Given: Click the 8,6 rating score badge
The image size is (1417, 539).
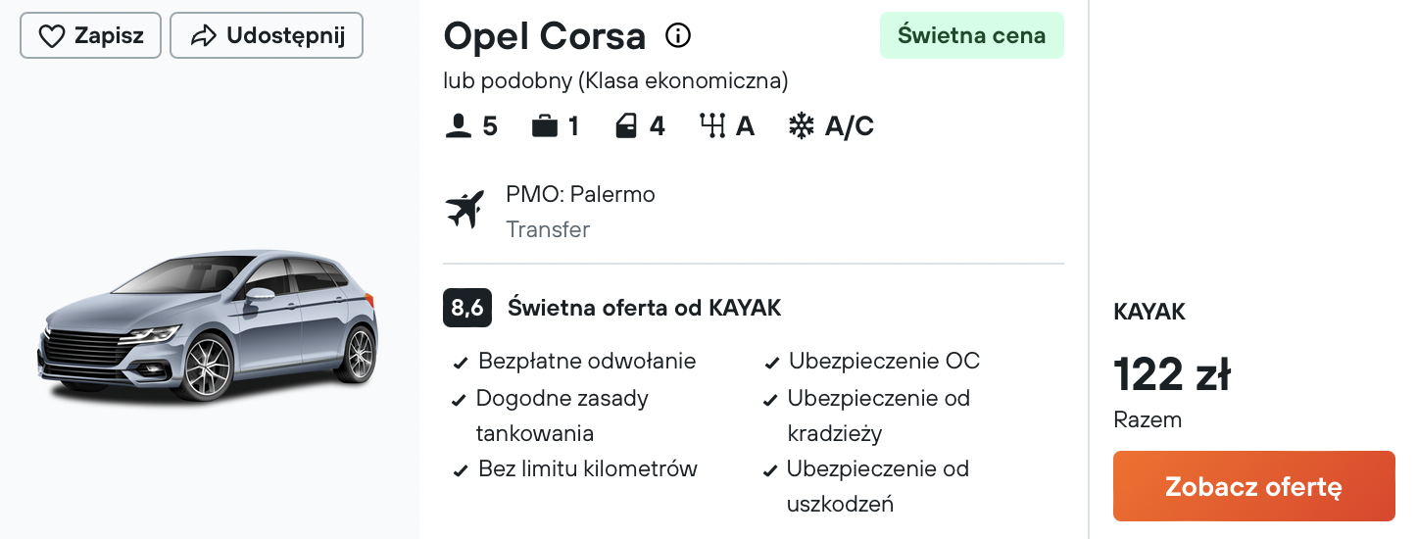Looking at the screenshot, I should click(467, 308).
